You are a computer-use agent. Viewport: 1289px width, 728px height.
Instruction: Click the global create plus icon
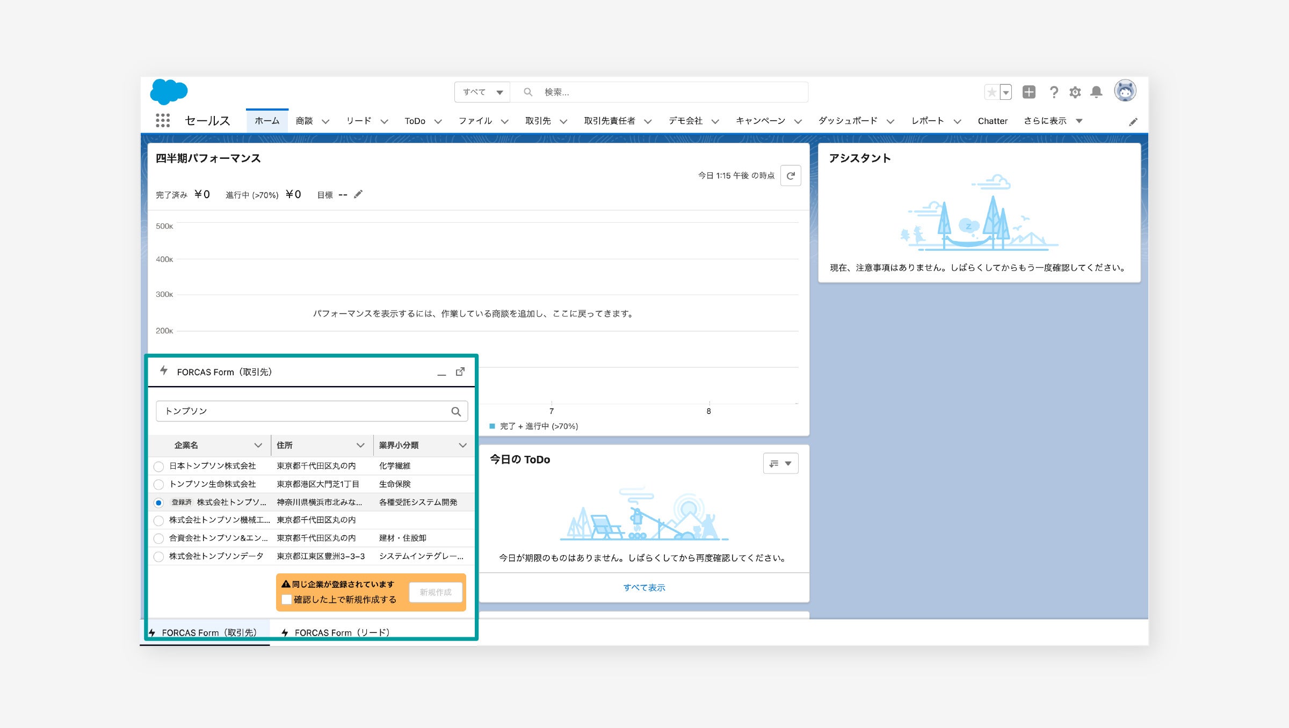click(x=1029, y=92)
